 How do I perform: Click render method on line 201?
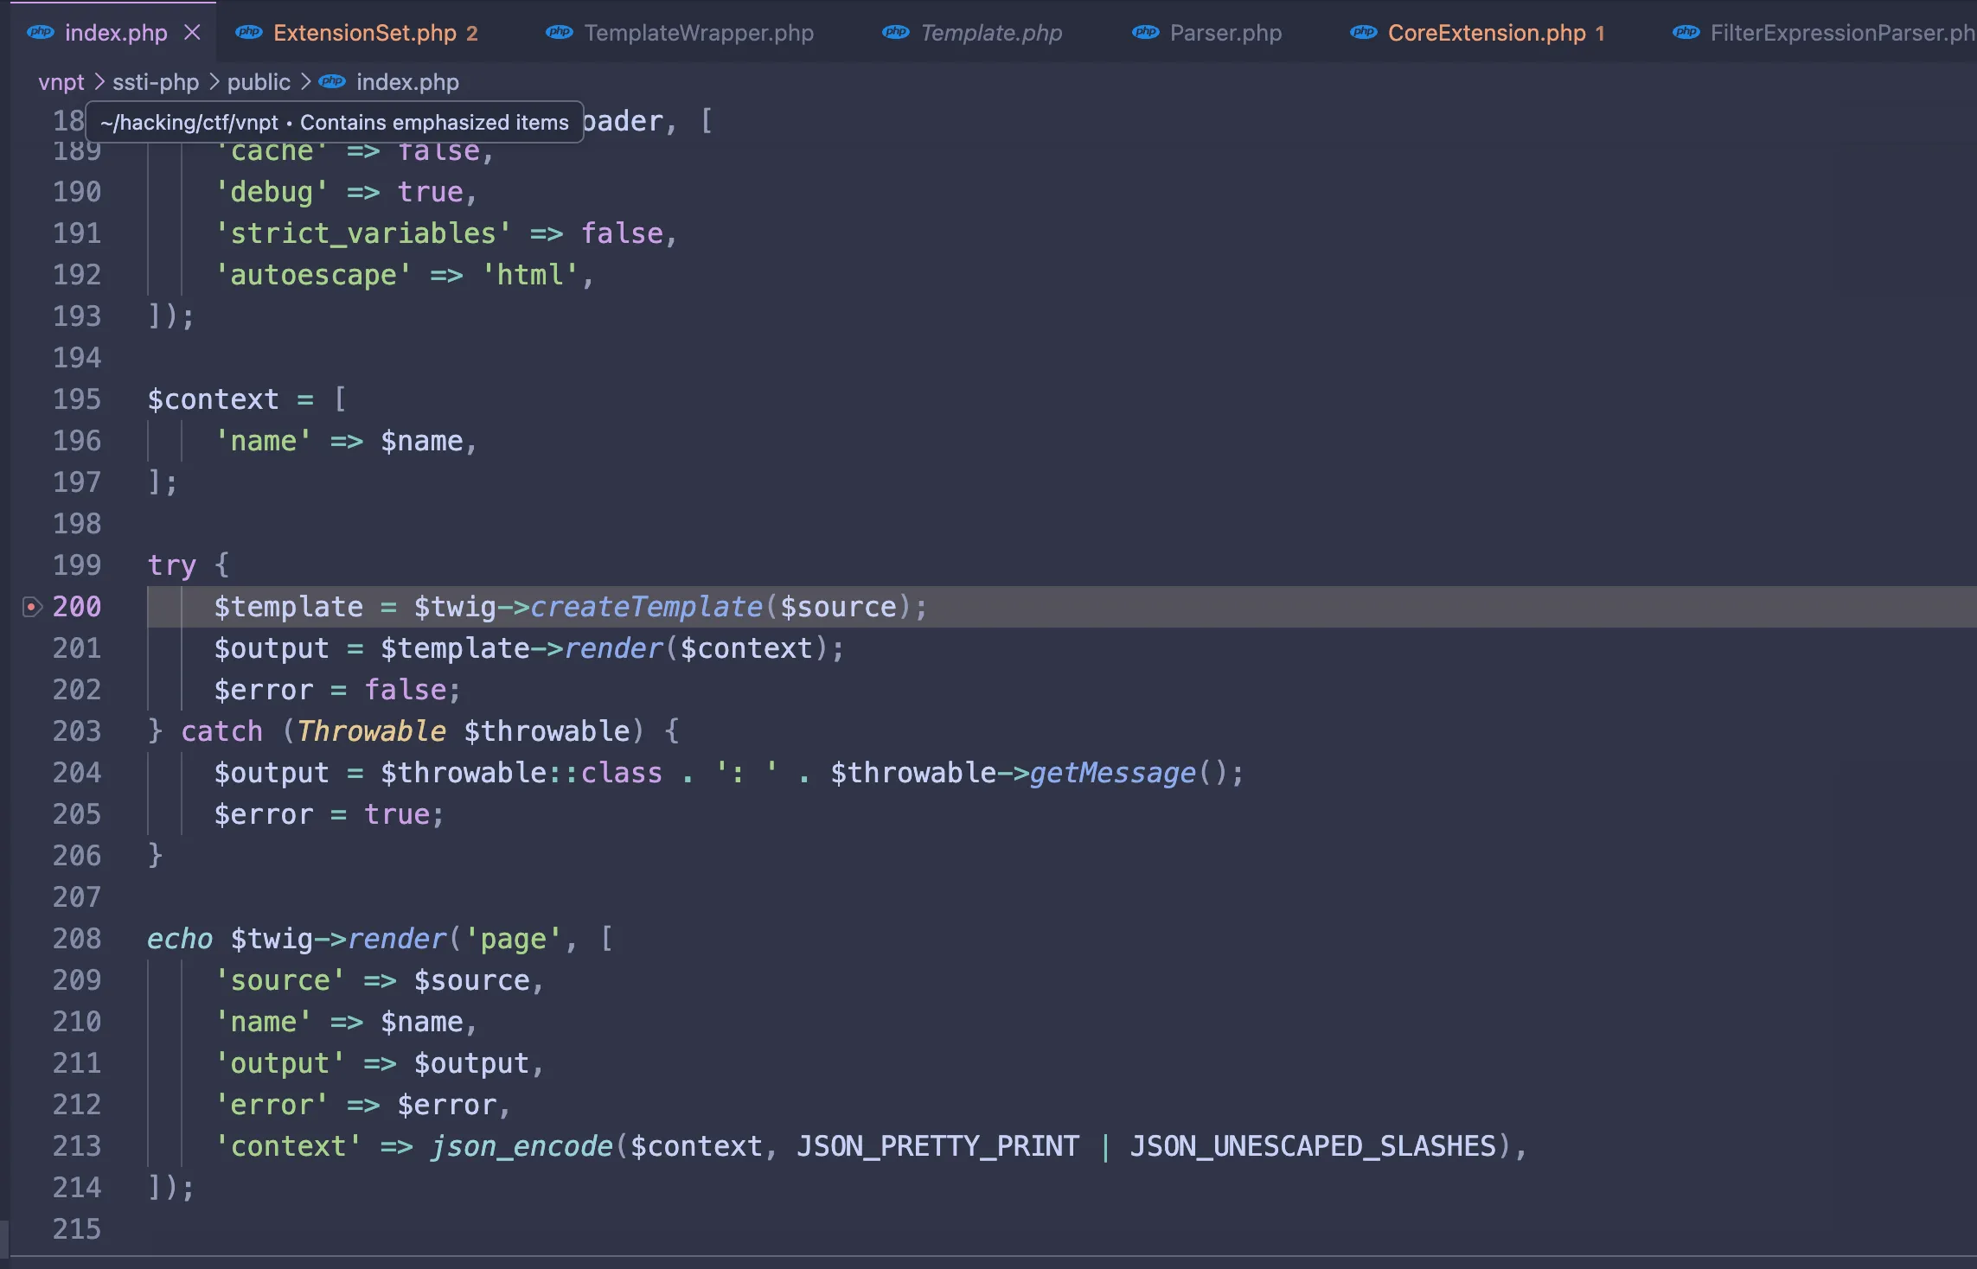click(613, 648)
